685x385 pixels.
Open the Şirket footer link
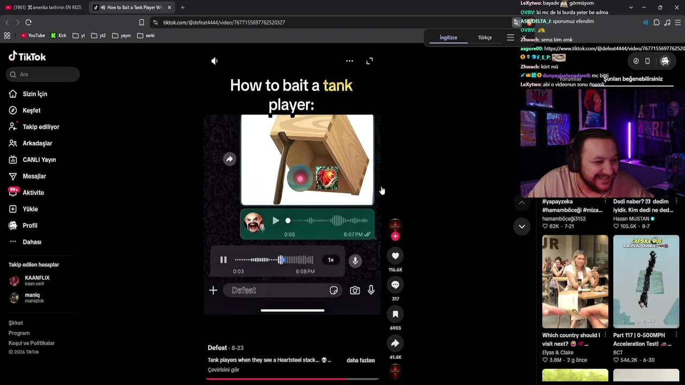point(16,323)
